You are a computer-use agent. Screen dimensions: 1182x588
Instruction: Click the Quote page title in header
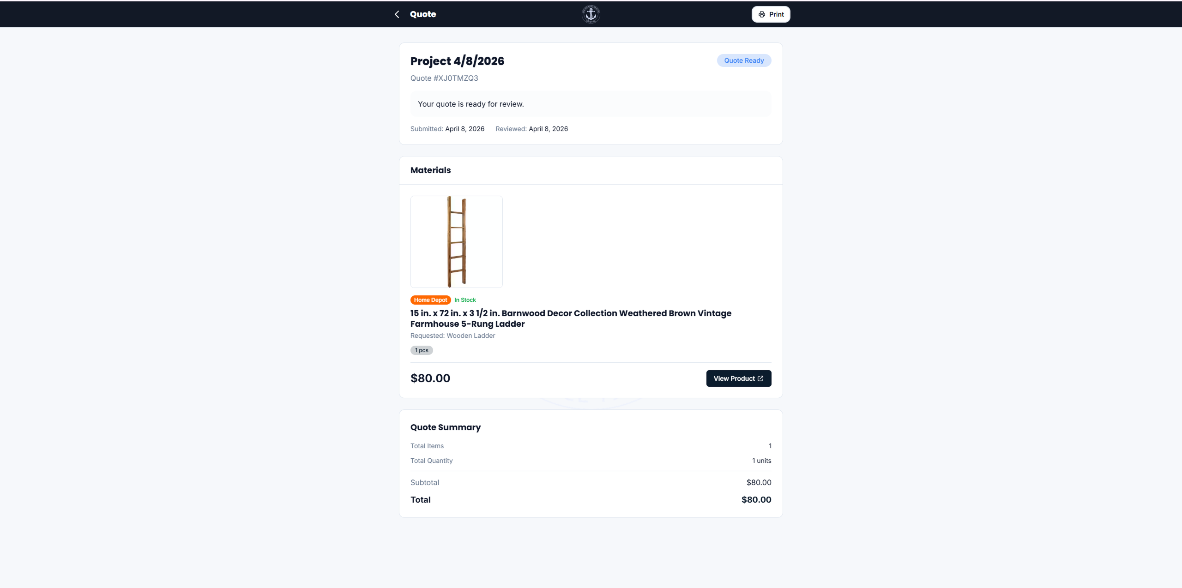point(423,14)
